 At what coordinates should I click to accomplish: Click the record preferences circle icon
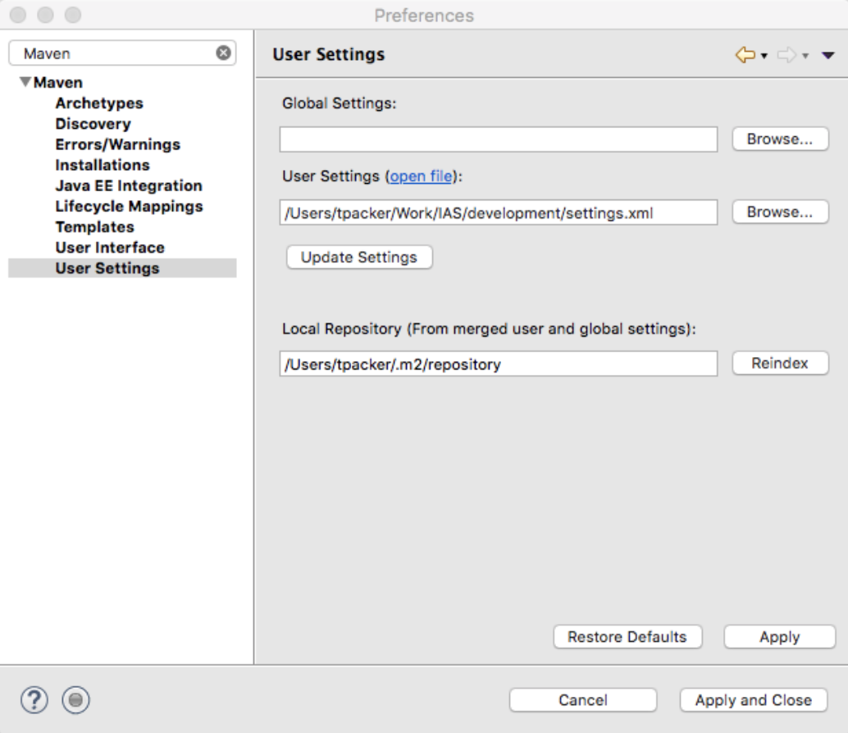coord(75,700)
